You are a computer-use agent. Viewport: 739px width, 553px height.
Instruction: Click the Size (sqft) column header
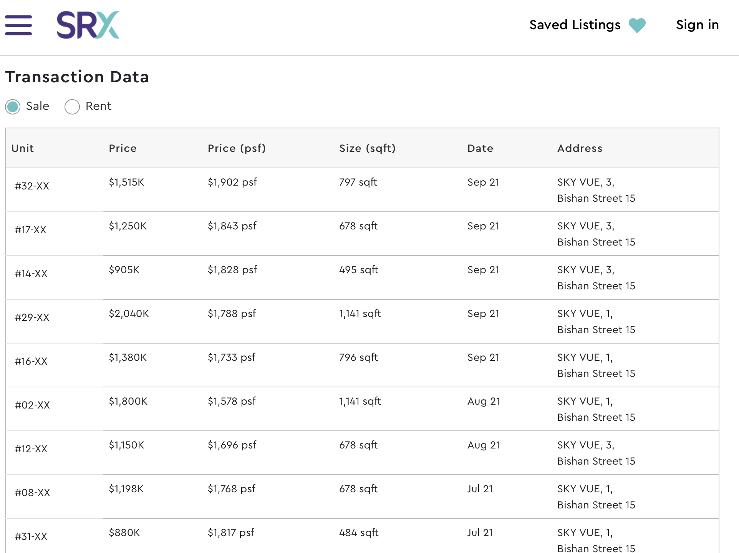pos(367,148)
